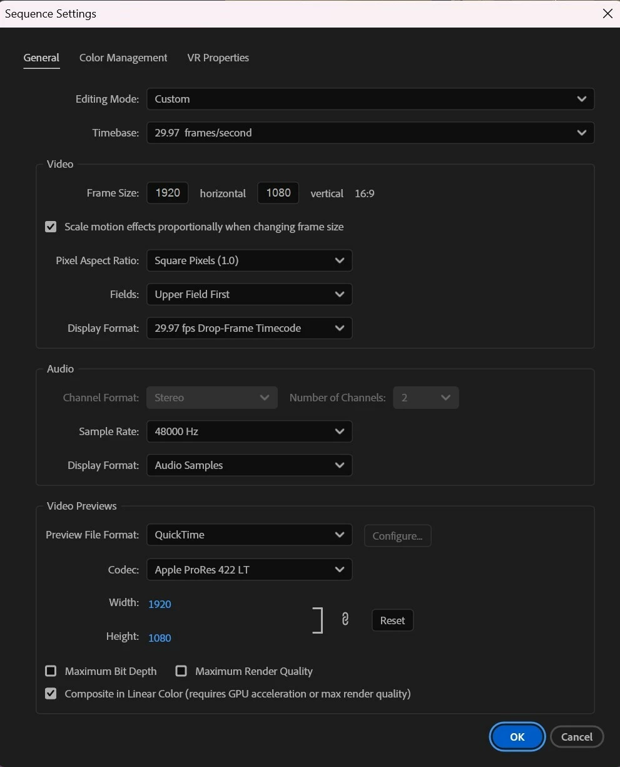620x767 pixels.
Task: Click the link icon constraining preview width and height
Action: coord(345,619)
